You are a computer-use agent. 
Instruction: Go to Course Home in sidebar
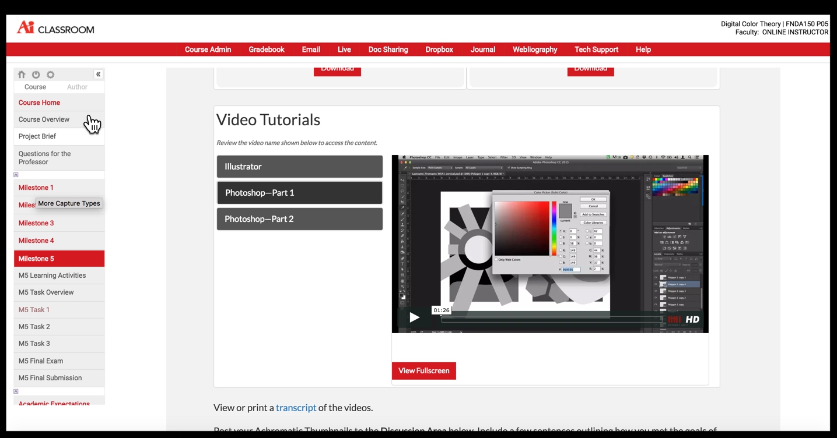point(59,103)
